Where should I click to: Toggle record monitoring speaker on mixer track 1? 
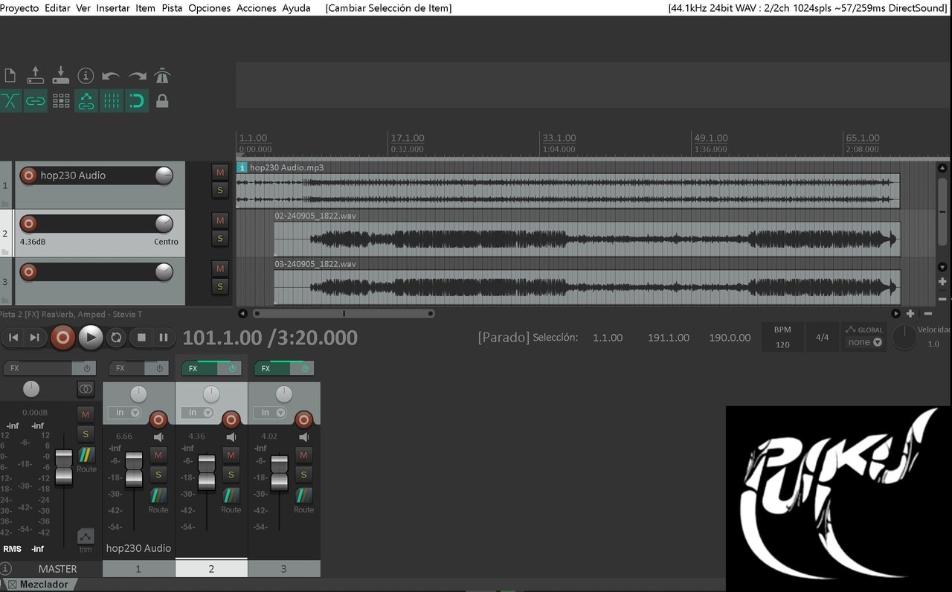tap(158, 437)
